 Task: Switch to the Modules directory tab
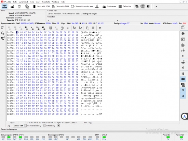[34, 126]
